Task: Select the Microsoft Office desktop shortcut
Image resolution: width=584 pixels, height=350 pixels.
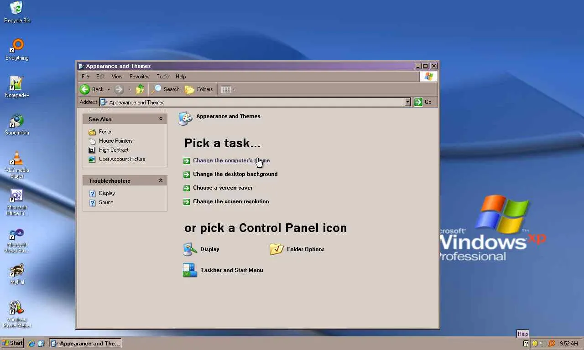Action: (x=17, y=202)
